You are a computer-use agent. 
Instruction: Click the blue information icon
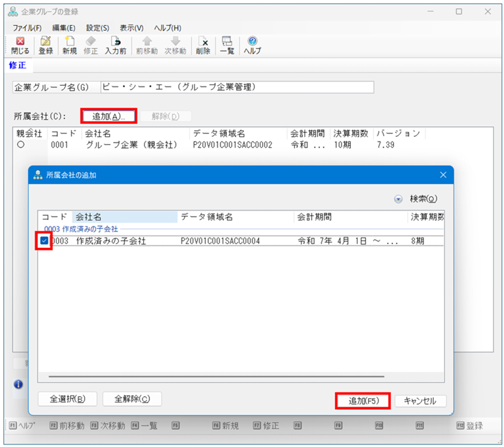(x=18, y=385)
